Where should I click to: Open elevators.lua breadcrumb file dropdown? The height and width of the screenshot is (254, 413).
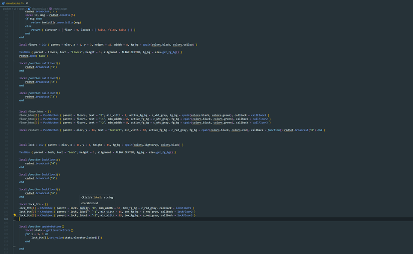click(x=38, y=8)
